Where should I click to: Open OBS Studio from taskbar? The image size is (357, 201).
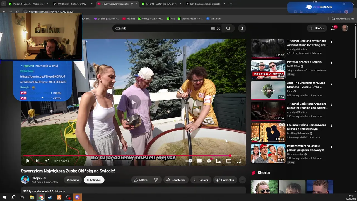point(68,197)
